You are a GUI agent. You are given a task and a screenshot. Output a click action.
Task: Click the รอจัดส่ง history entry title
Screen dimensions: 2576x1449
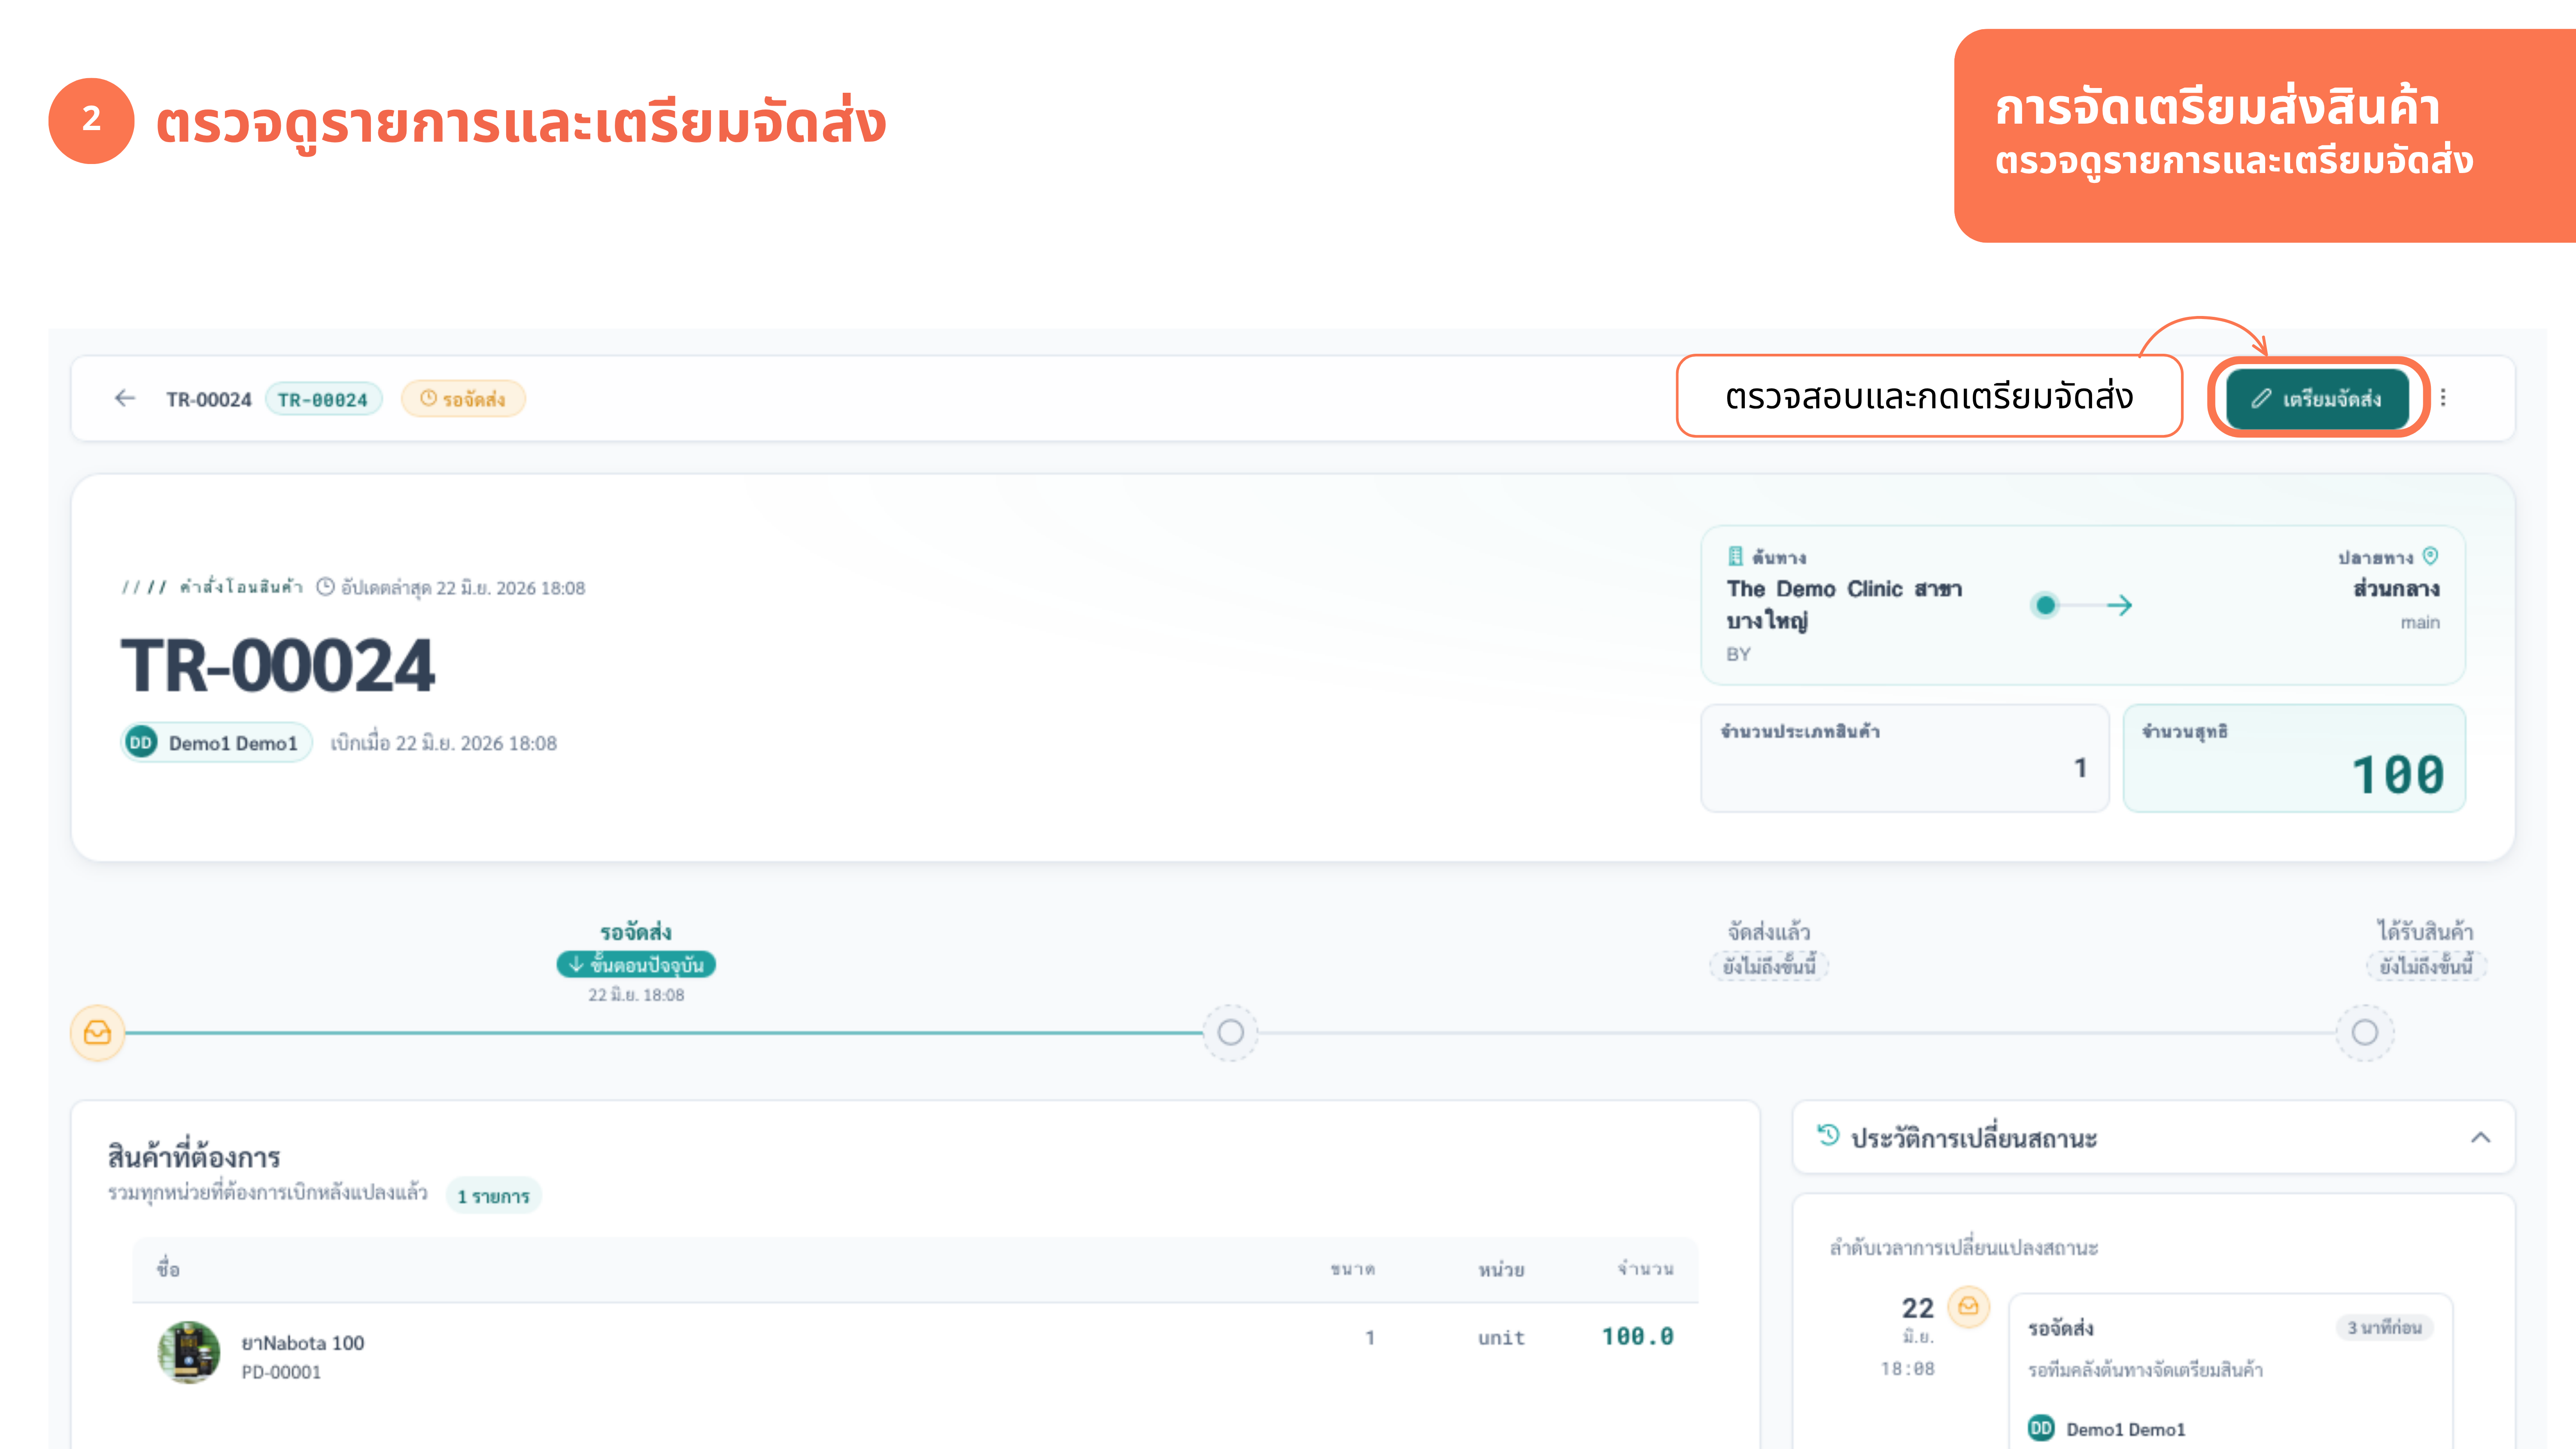coord(2061,1328)
